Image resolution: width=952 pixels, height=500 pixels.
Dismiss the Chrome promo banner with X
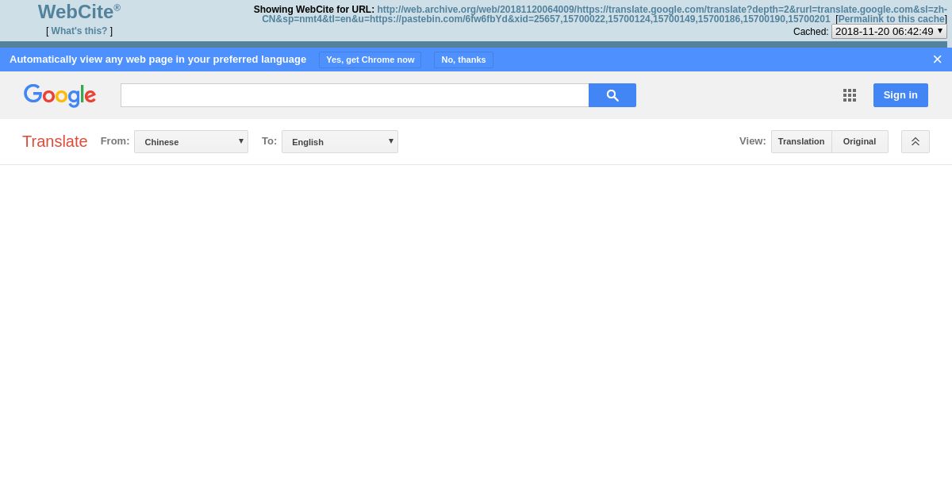(937, 60)
